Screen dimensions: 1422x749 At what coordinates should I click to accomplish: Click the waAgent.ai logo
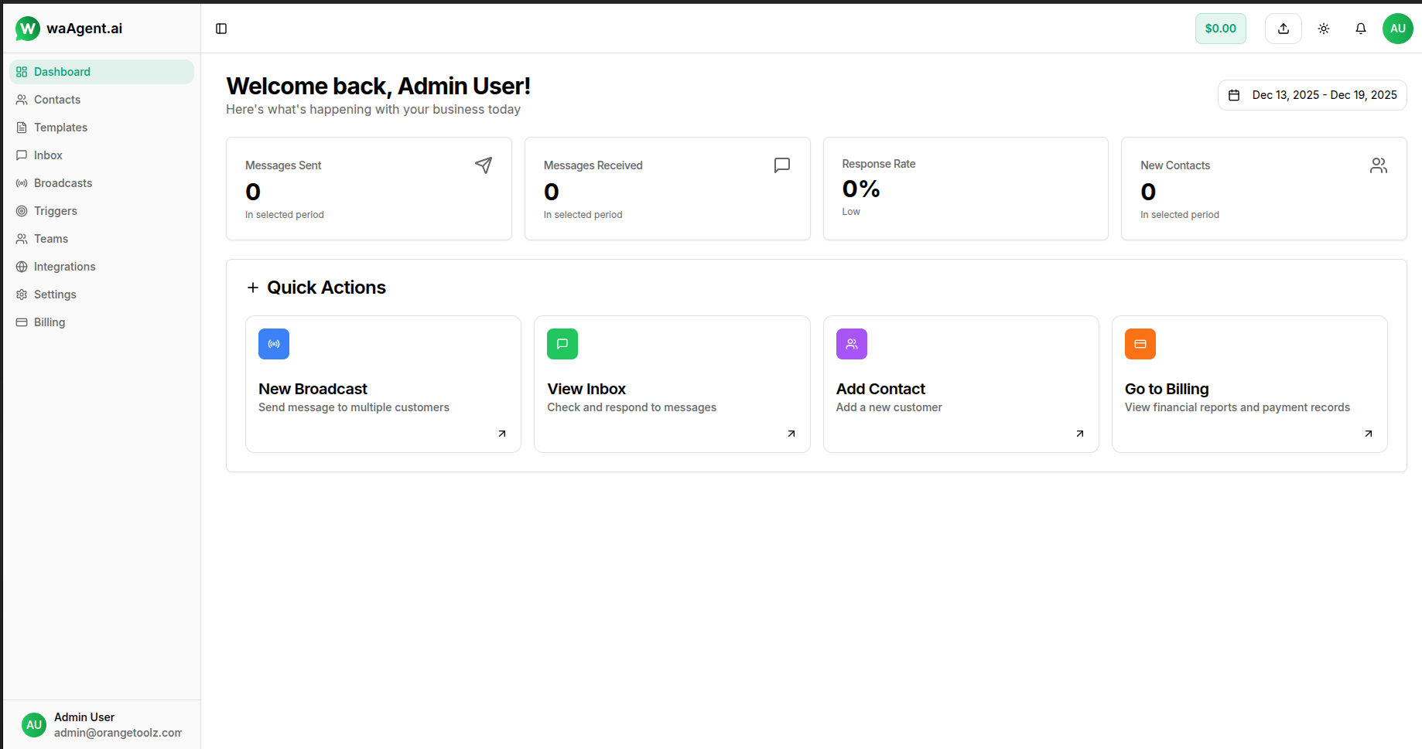[x=70, y=28]
